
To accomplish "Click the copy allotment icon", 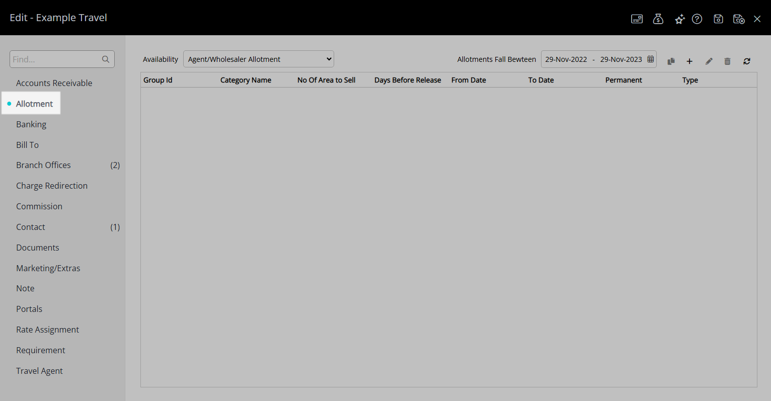I will tap(671, 61).
